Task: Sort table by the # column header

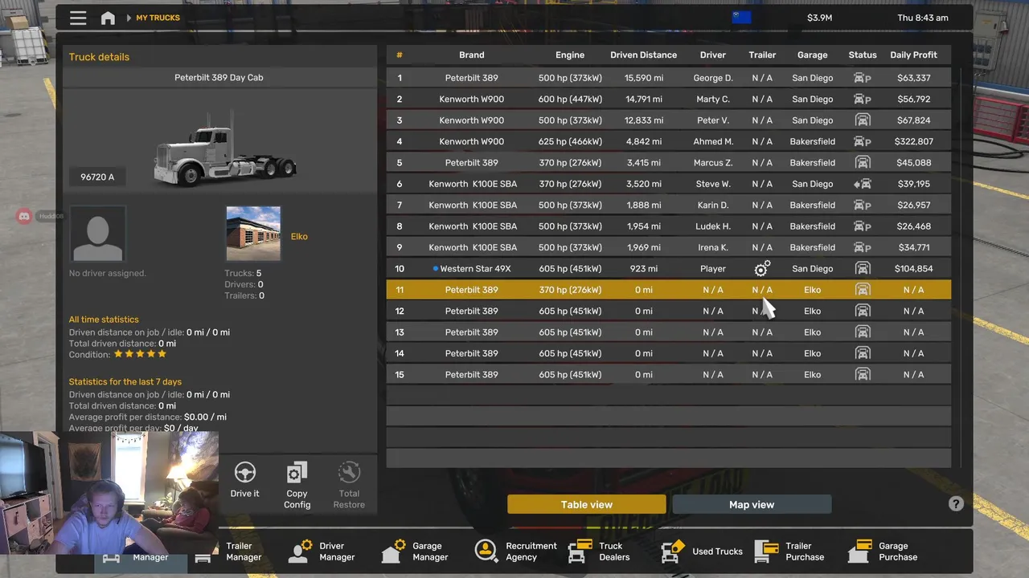Action: [400, 55]
